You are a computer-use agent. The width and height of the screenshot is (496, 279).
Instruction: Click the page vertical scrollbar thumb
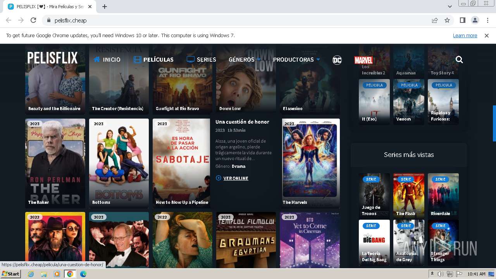coord(494,123)
